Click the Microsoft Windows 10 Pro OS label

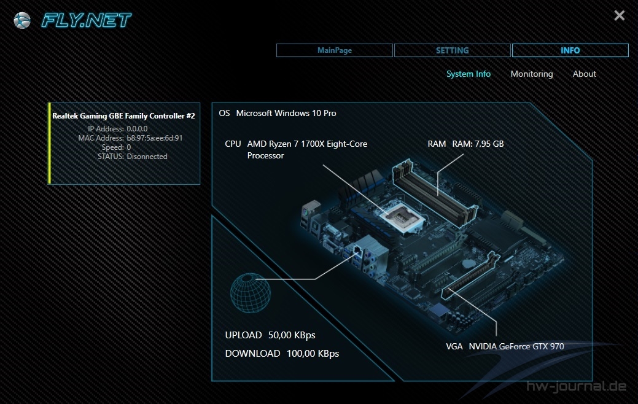pyautogui.click(x=286, y=113)
